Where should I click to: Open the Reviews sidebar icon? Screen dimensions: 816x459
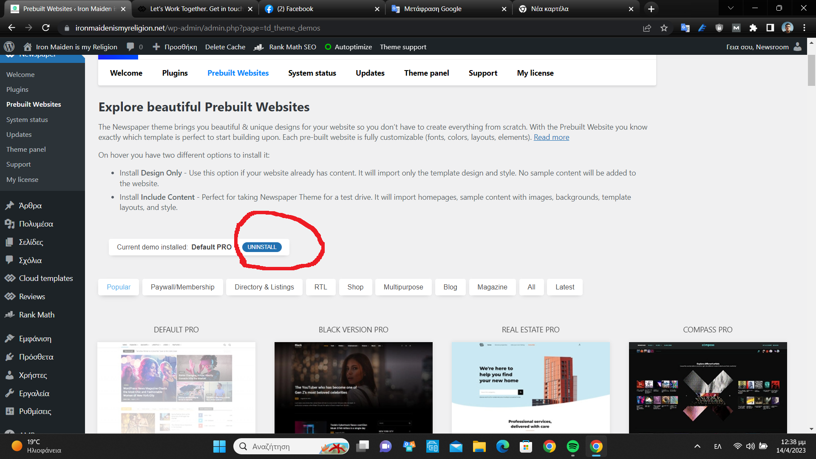click(10, 297)
